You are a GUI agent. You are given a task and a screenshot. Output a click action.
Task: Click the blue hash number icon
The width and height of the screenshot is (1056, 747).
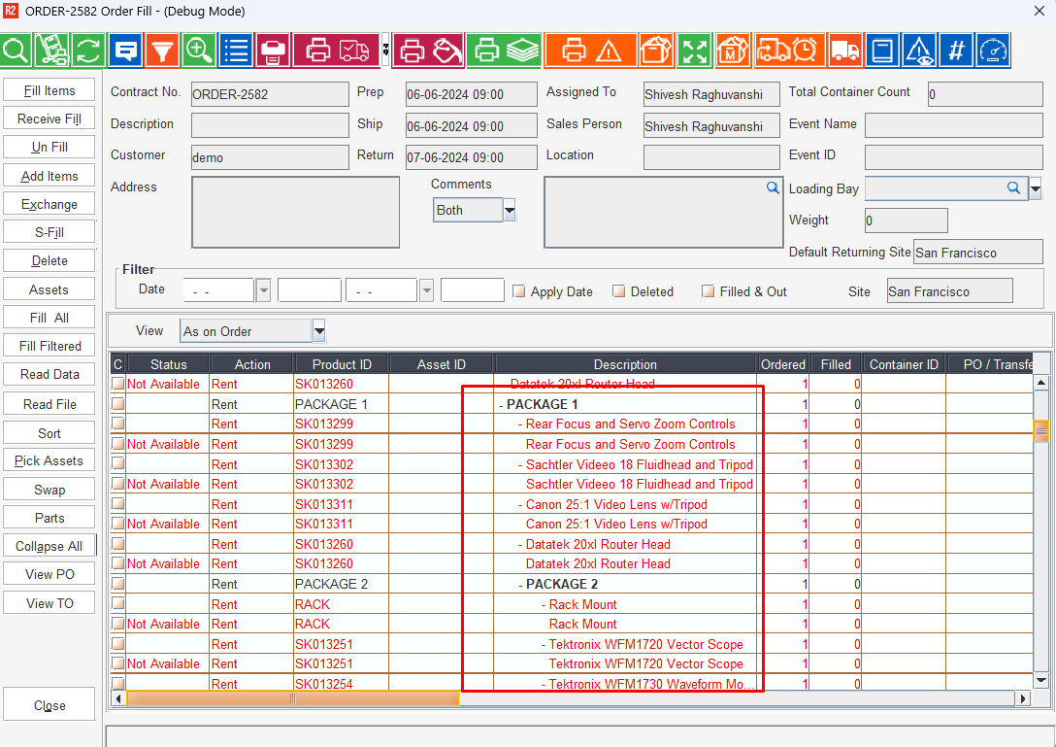(x=956, y=50)
